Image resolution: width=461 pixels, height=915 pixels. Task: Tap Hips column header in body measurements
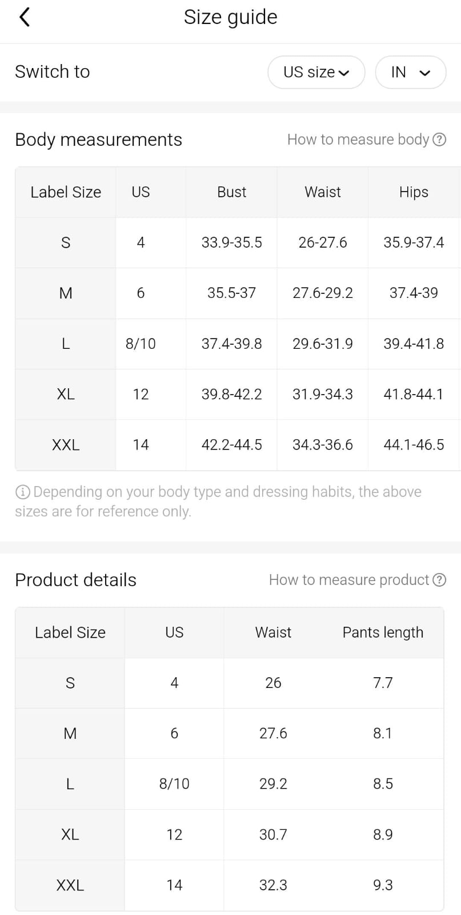point(414,192)
